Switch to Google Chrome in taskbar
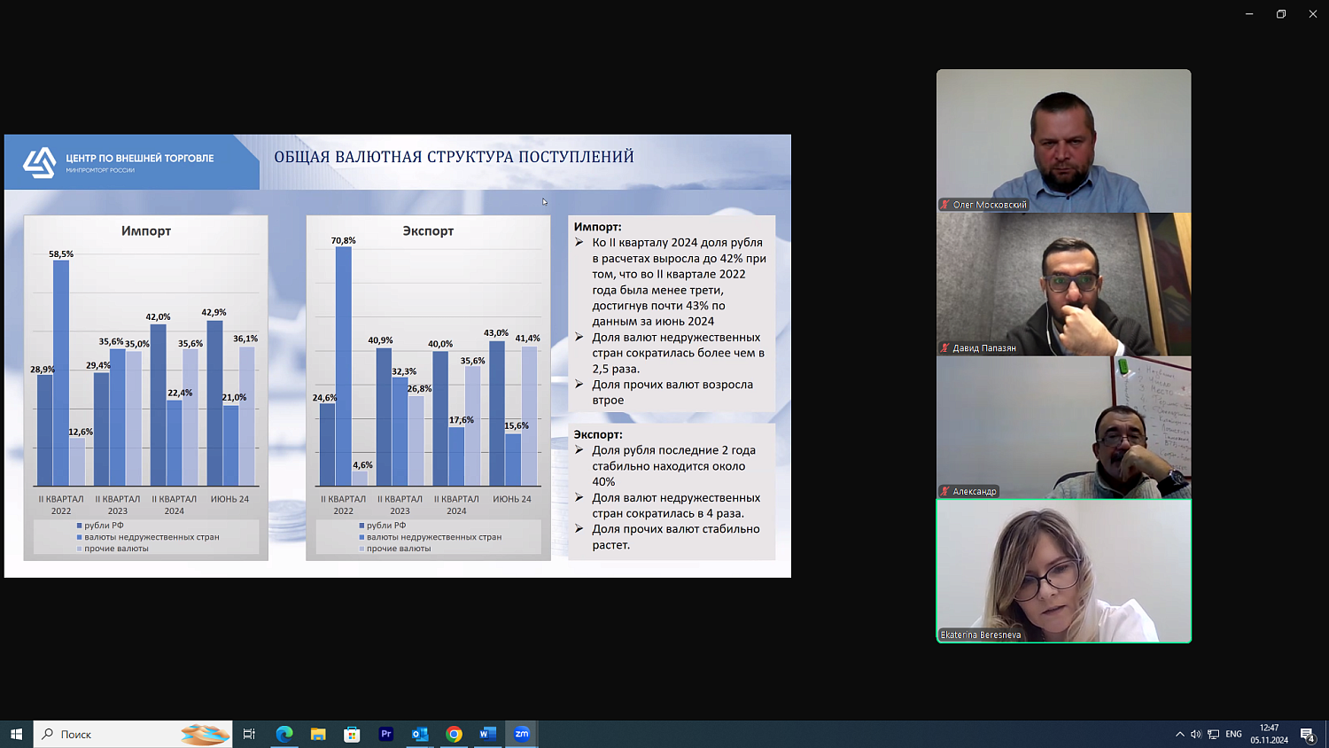1329x748 pixels. (454, 734)
